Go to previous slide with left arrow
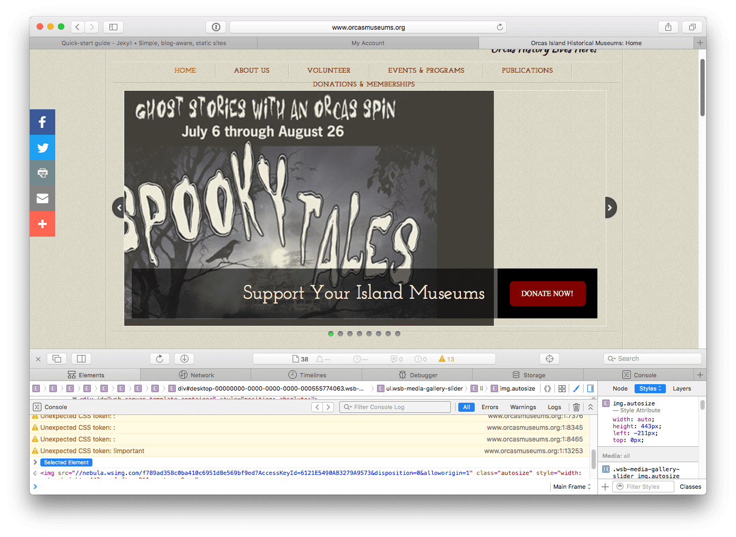Image resolution: width=736 pixels, height=537 pixels. point(118,207)
